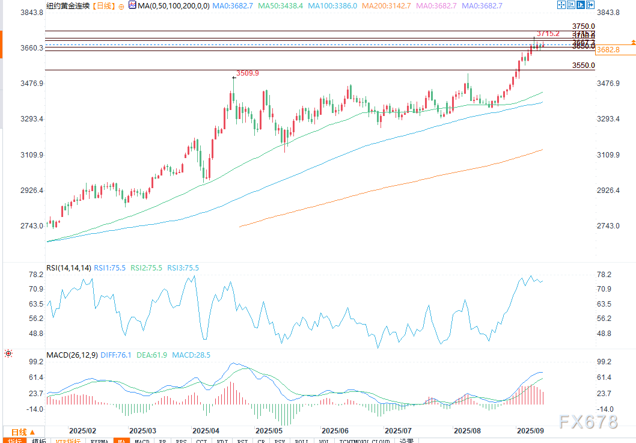Open MA(0,50,100,200,0,0) parameter settings
This screenshot has width=636, height=443.
pyautogui.click(x=173, y=6)
